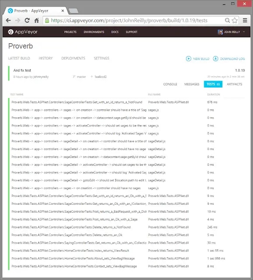Click the browser forward arrow
The height and width of the screenshot is (280, 253).
tap(17, 21)
